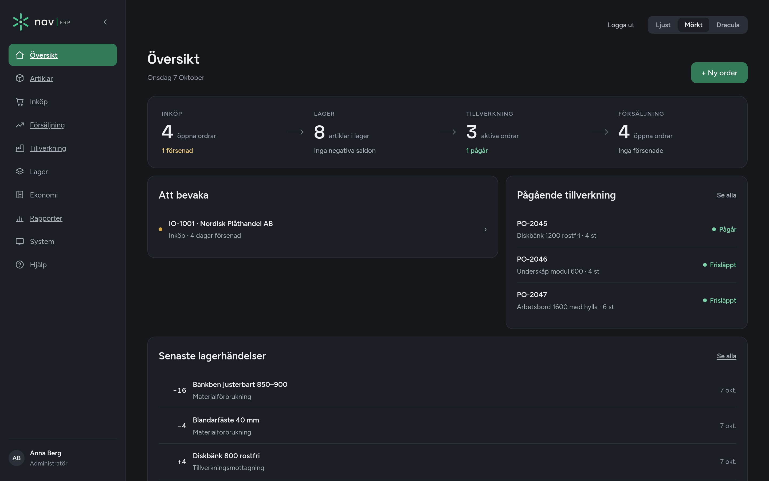Switch theme to Dracula

tap(728, 25)
